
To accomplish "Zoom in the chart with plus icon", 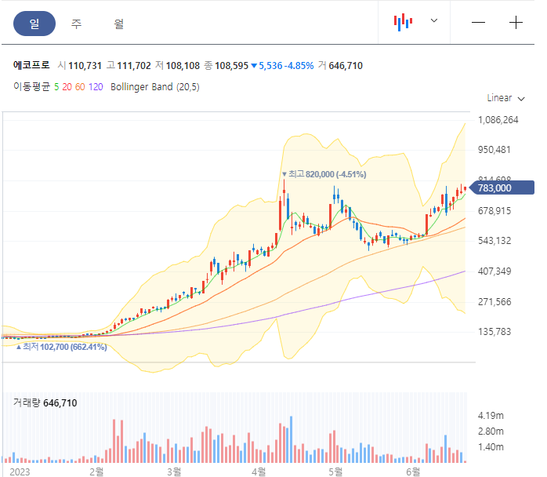I will coord(516,23).
